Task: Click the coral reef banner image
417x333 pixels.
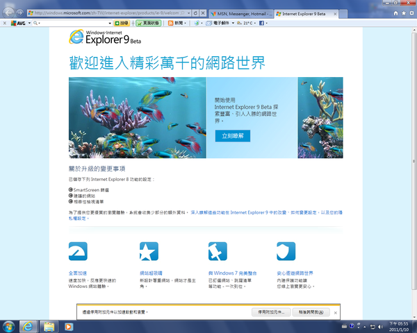Action: 137,118
